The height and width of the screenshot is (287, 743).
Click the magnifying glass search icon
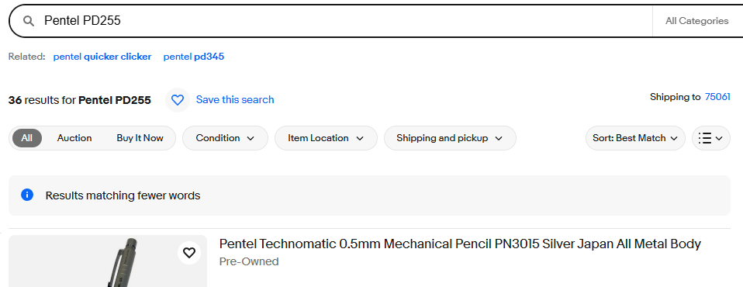(x=29, y=21)
